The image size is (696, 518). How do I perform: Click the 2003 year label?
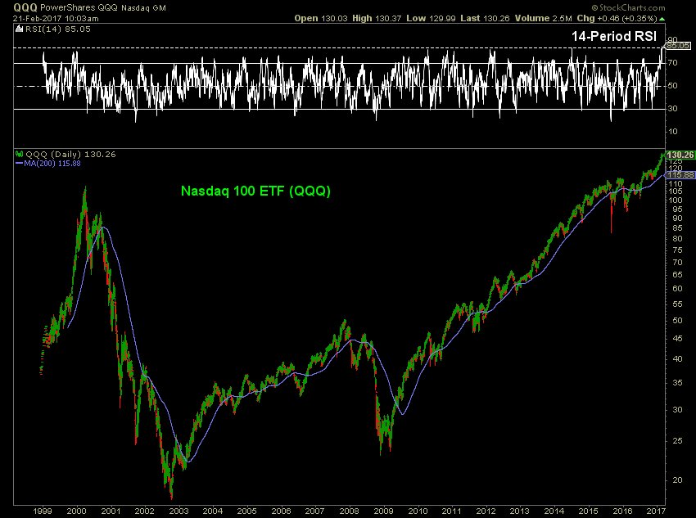point(179,511)
